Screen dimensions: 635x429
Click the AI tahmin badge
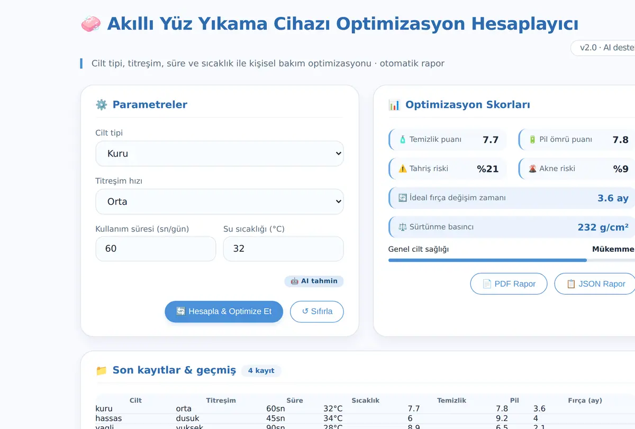coord(314,281)
